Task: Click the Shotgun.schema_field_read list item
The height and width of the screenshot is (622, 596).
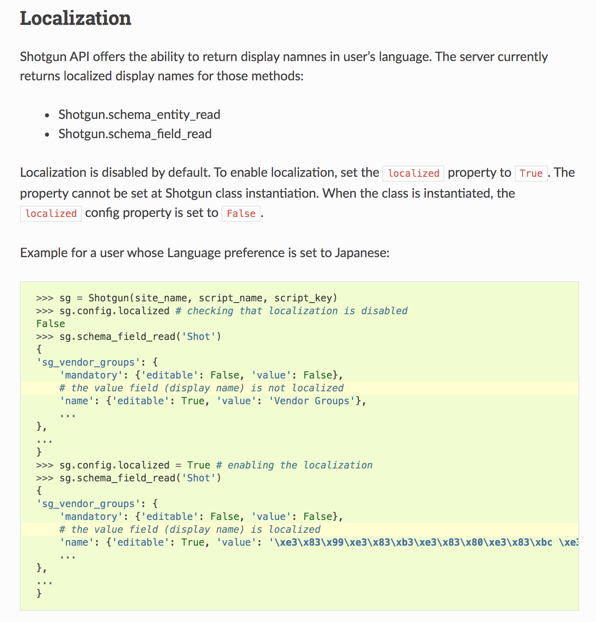Action: [135, 134]
